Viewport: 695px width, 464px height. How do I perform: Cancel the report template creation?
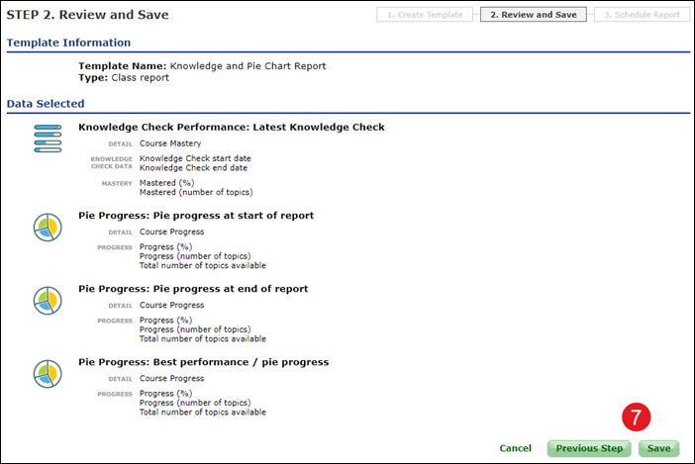(x=515, y=448)
